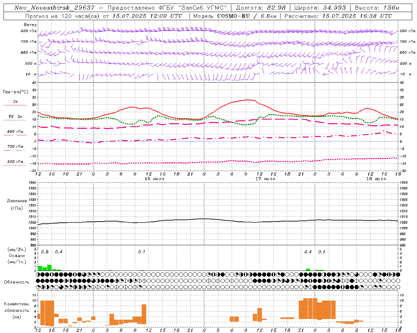Click the Ветер wind panel label
The image size is (417, 333).
(30, 25)
